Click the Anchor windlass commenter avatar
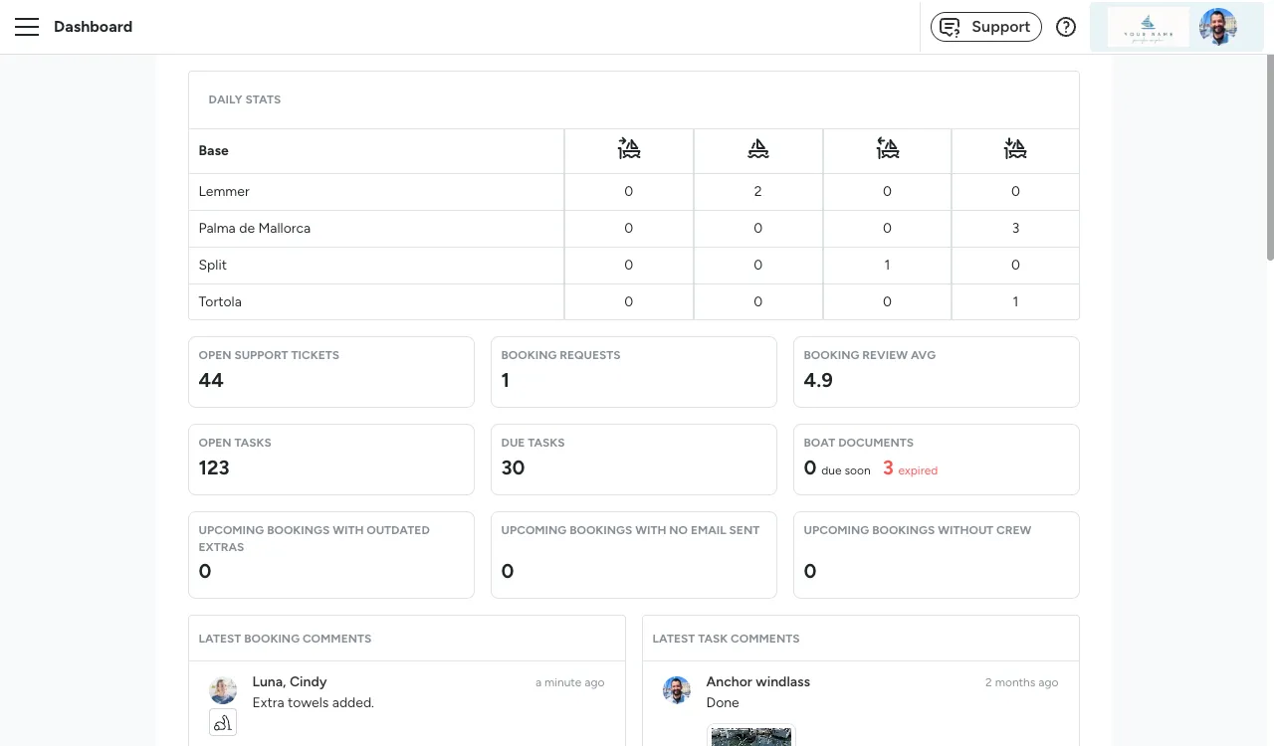 click(x=676, y=690)
